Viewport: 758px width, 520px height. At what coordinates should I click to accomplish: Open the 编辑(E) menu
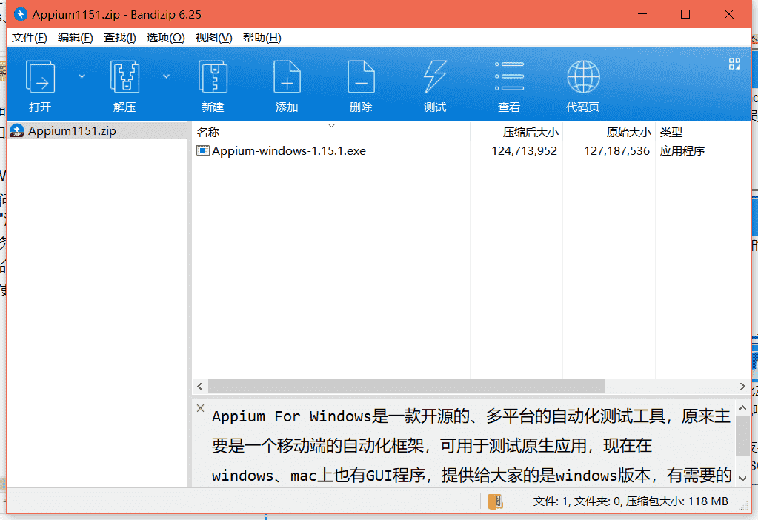click(x=75, y=38)
